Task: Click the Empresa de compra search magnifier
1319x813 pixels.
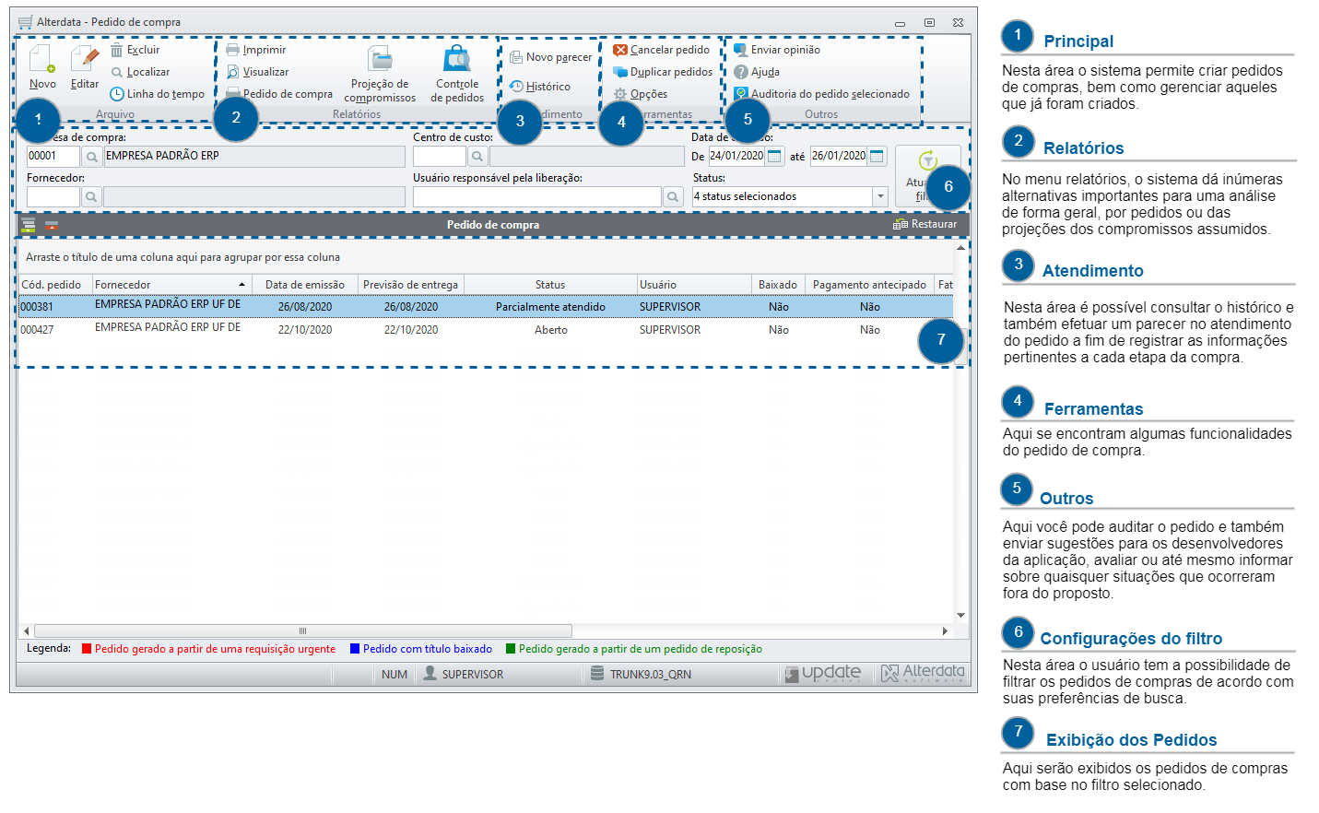Action: tap(91, 157)
